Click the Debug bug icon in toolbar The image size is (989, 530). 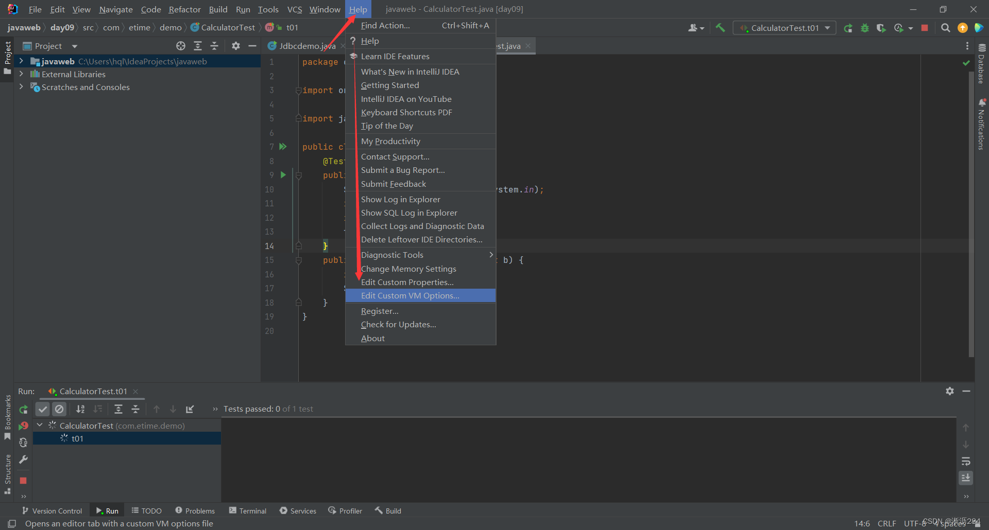(x=865, y=28)
